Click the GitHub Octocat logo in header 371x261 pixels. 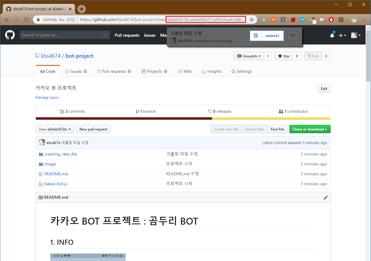pyautogui.click(x=10, y=35)
